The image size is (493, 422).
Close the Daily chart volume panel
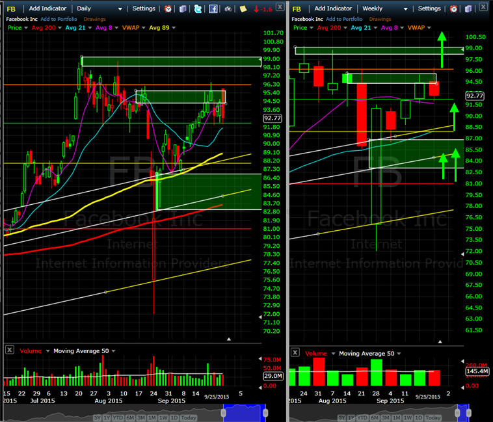coord(10,350)
